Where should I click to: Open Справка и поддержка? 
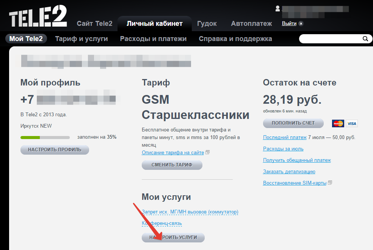tap(235, 38)
